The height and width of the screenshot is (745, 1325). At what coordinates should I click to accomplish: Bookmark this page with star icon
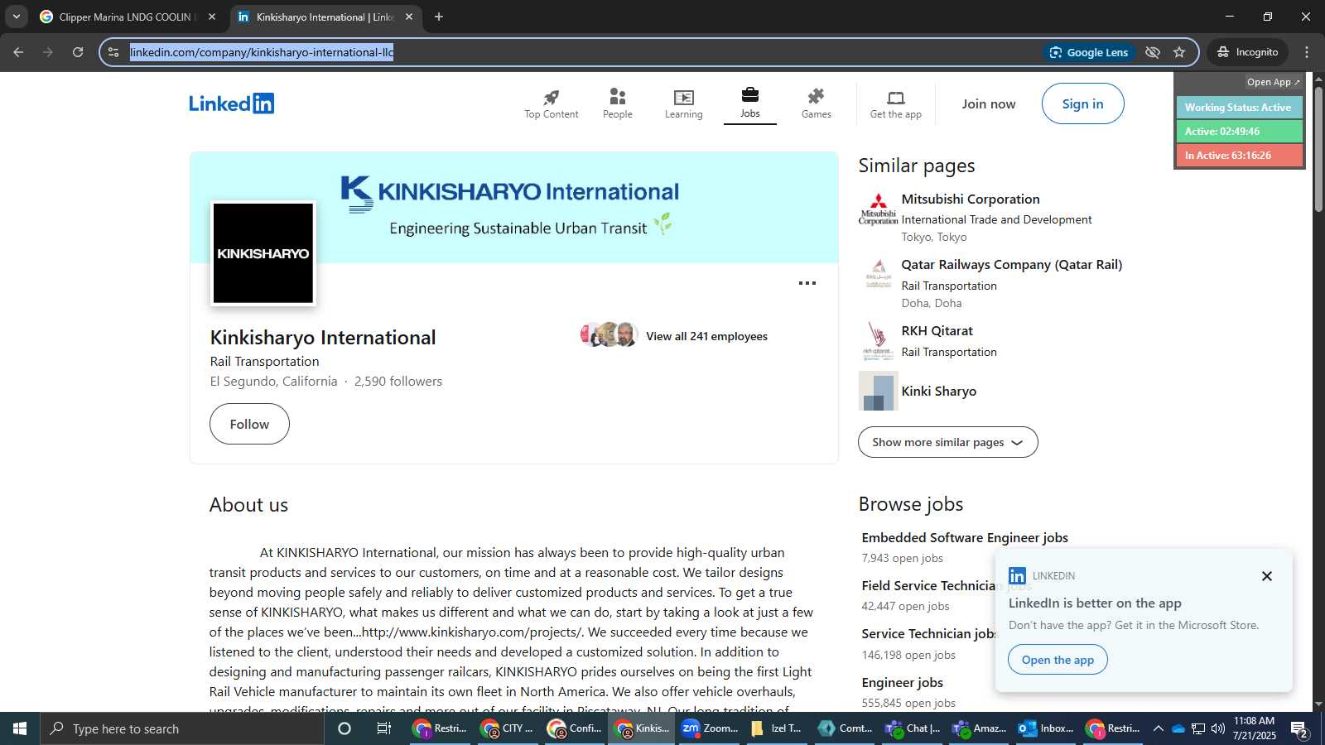(x=1179, y=52)
